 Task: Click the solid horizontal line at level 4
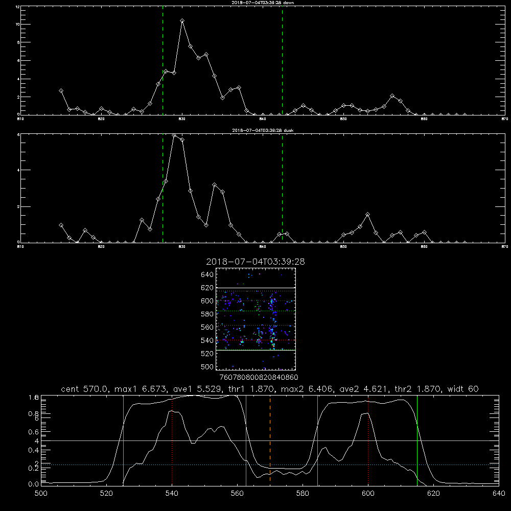pos(270,440)
